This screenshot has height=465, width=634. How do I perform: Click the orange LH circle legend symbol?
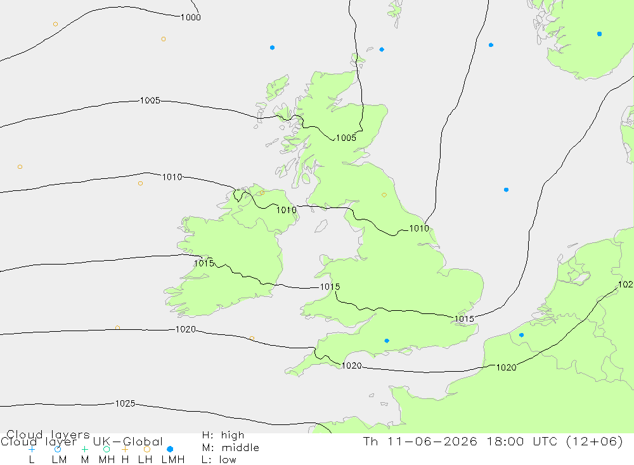147,449
